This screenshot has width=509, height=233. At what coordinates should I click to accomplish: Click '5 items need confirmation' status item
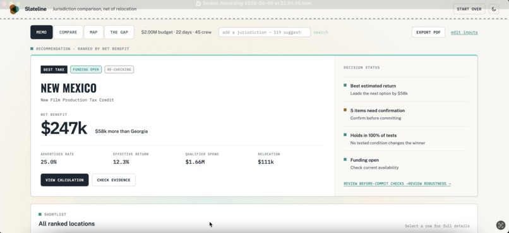378,111
